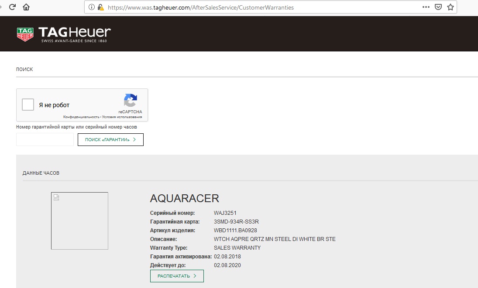Image resolution: width=478 pixels, height=288 pixels.
Task: Focus the warranty card number input field
Action: click(x=45, y=139)
